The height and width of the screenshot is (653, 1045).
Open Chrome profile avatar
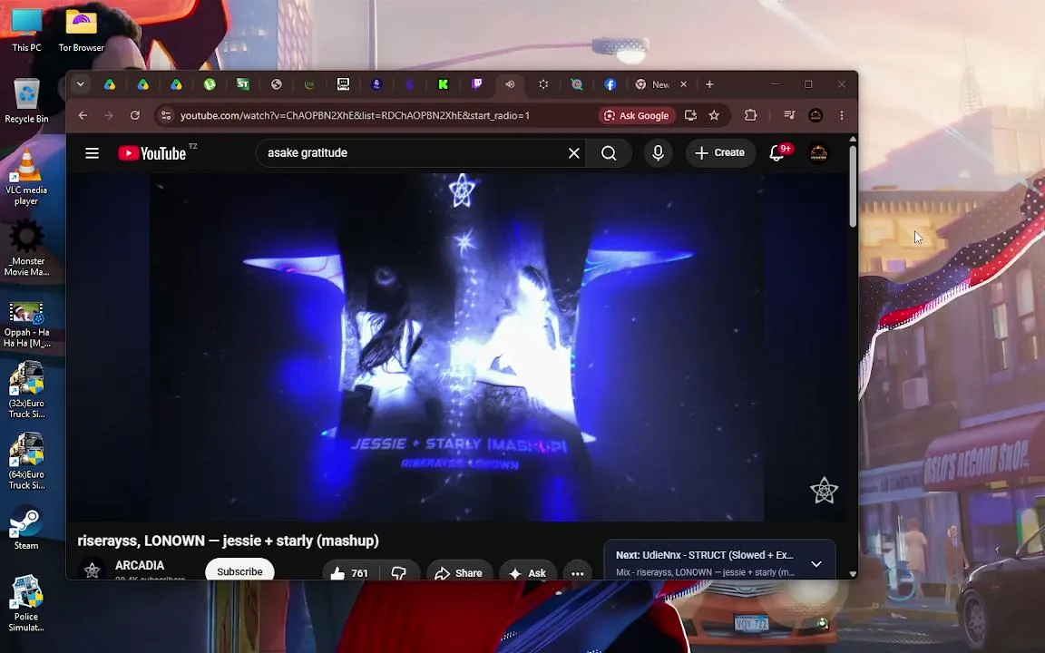(815, 115)
